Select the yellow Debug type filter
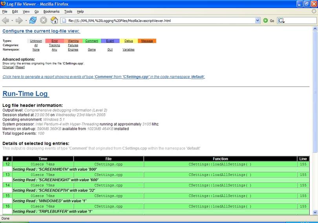The height and width of the screenshot is (223, 318). pyautogui.click(x=129, y=41)
